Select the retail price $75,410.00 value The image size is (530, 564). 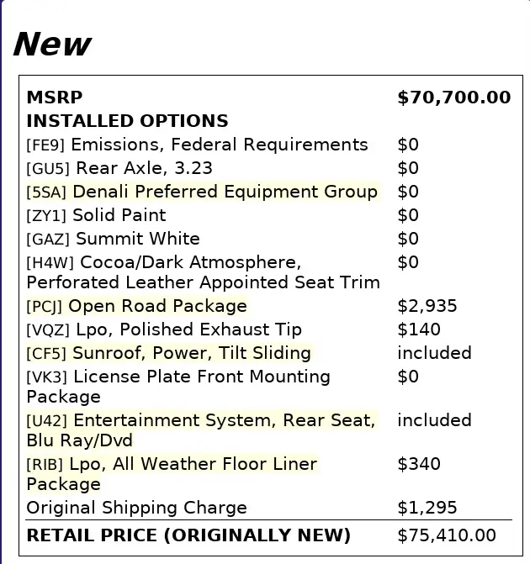(x=447, y=535)
